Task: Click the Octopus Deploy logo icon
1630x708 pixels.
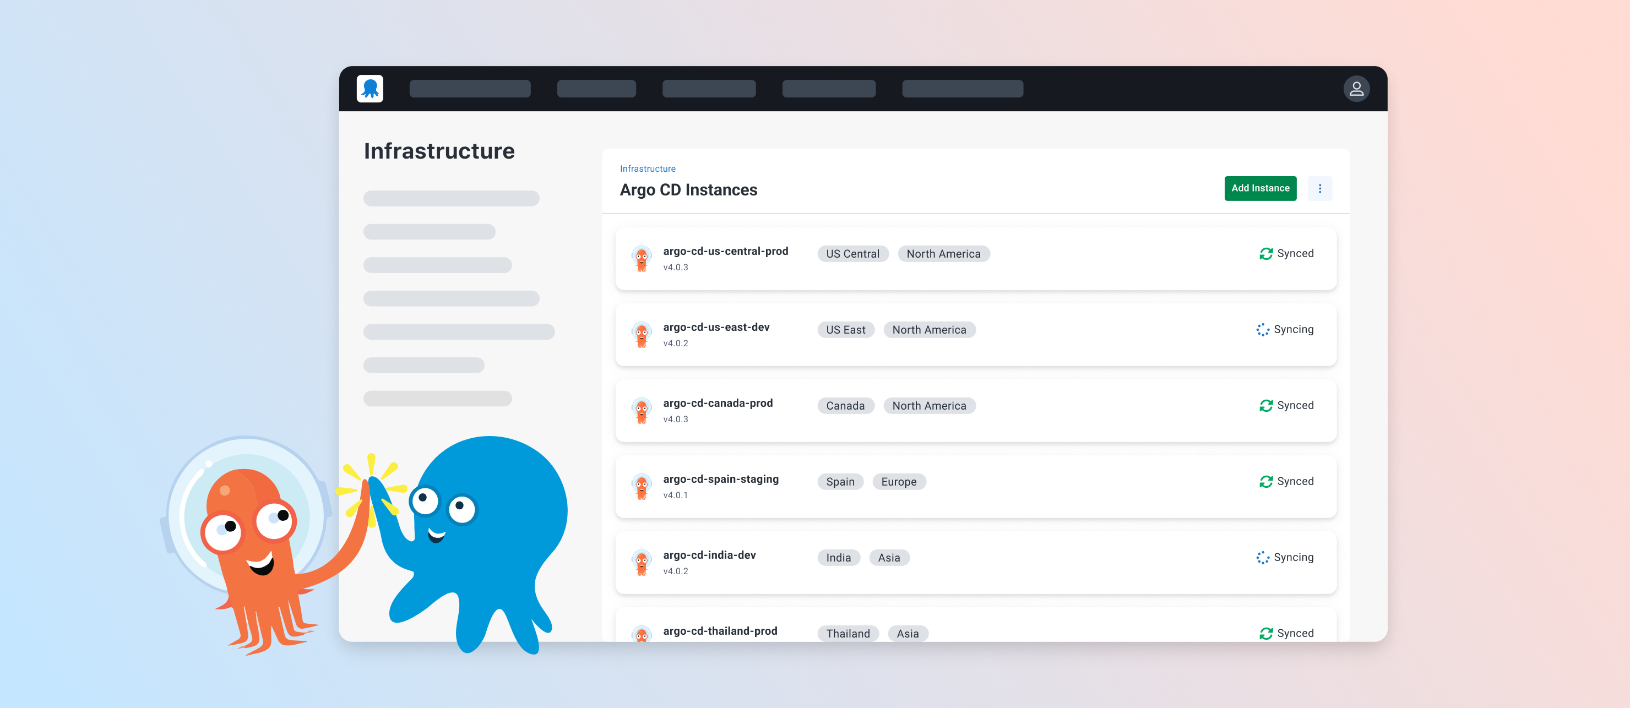Action: coord(370,89)
